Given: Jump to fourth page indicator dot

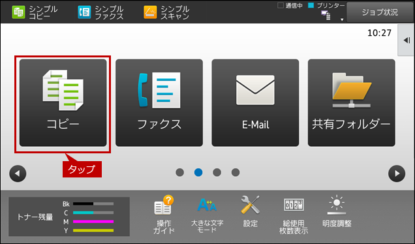Looking at the screenshot, I should pyautogui.click(x=236, y=172).
